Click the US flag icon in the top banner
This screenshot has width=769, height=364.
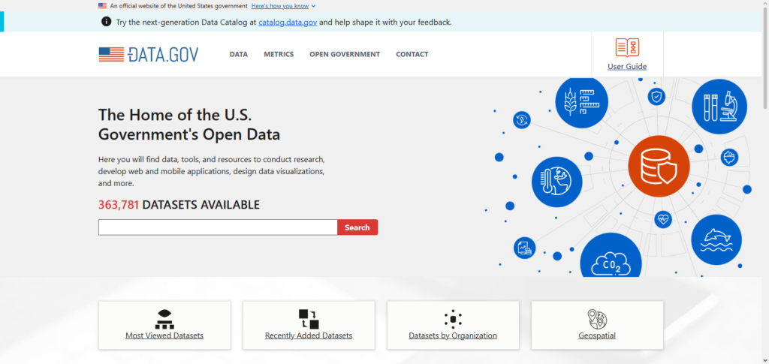pos(102,6)
